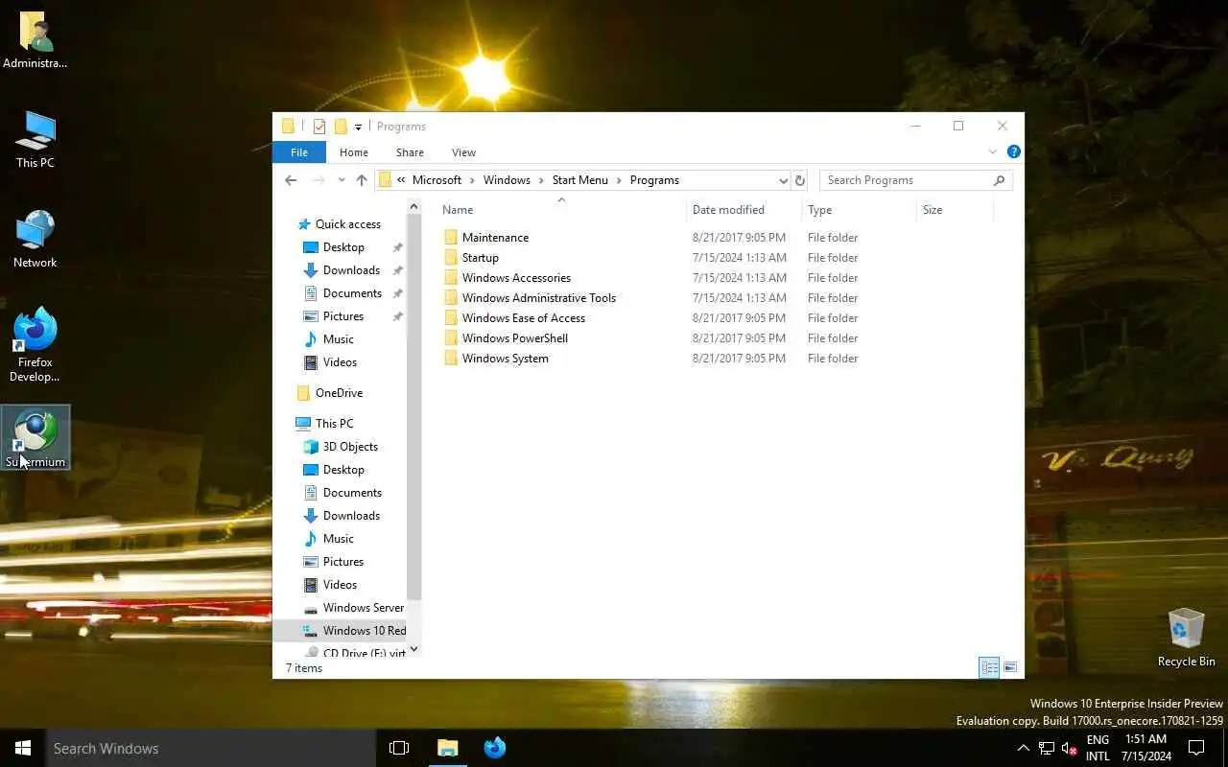This screenshot has width=1228, height=767.
Task: Switch to Large icons view layout
Action: [1009, 667]
